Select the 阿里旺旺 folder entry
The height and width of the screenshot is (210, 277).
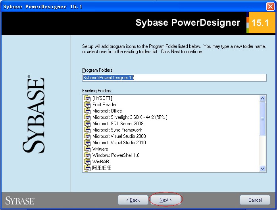click(102, 168)
